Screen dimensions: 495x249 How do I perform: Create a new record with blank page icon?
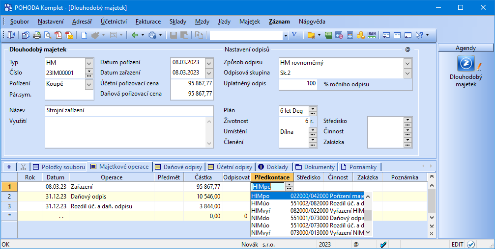point(84,35)
